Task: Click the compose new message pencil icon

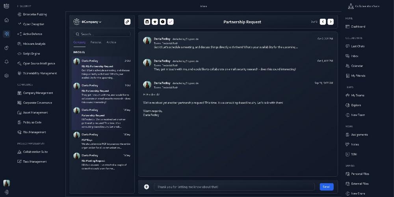Action: click(x=127, y=22)
